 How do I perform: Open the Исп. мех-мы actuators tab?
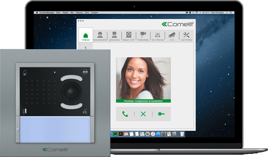[x=157, y=36]
